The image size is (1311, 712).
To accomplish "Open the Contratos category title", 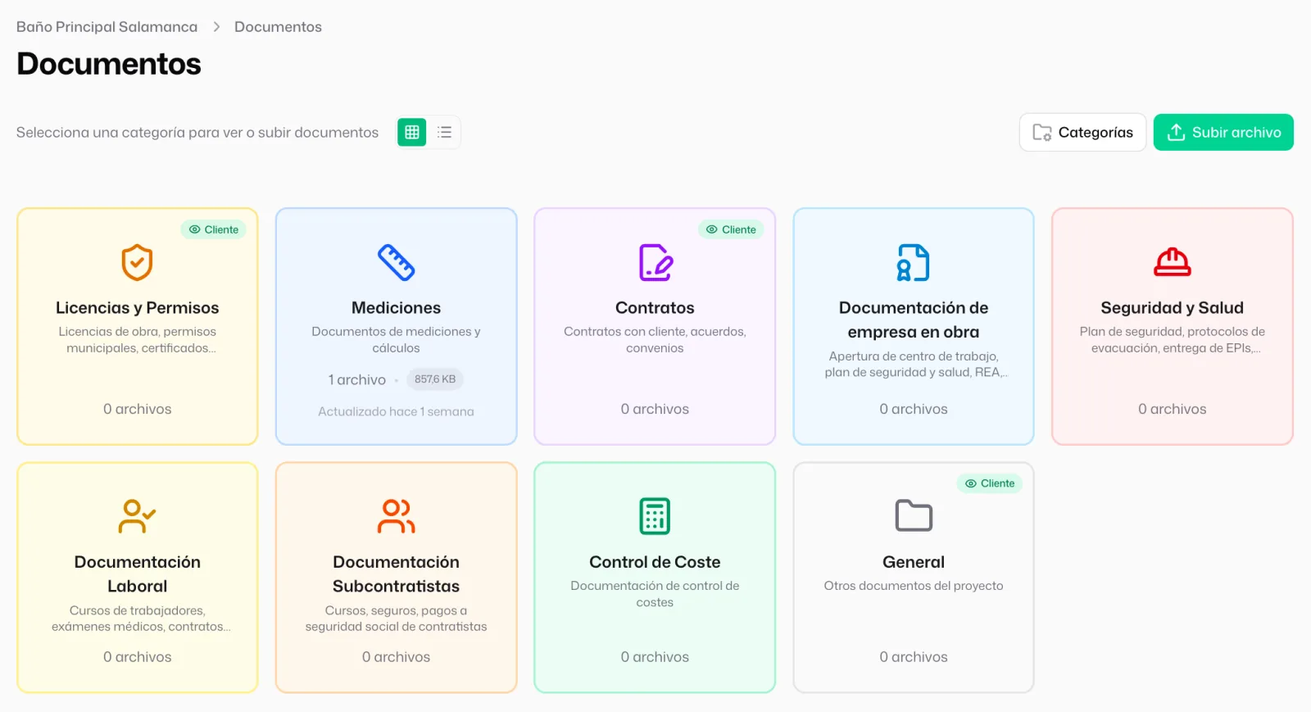I will click(x=655, y=308).
